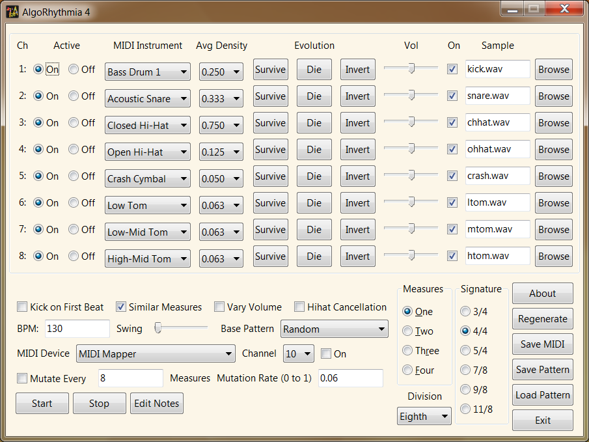Open High-Mid Tom instrument dropdown

147,258
